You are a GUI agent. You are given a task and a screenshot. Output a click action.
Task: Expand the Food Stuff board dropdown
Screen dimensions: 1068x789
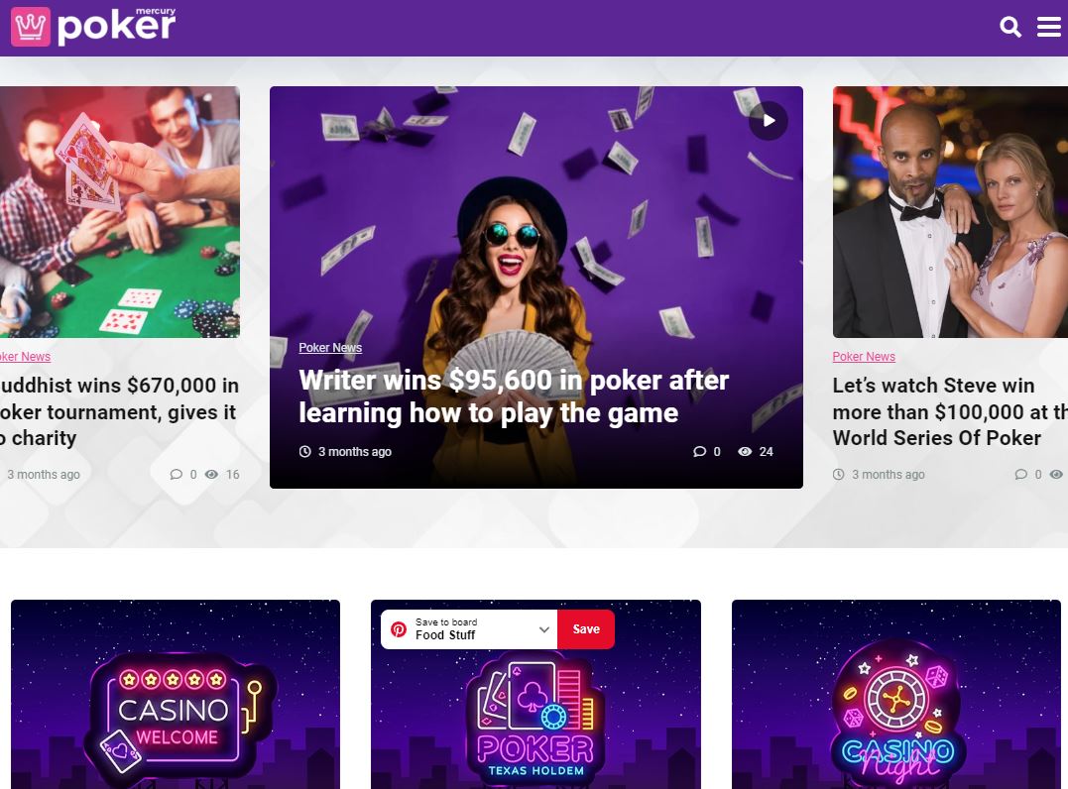544,629
